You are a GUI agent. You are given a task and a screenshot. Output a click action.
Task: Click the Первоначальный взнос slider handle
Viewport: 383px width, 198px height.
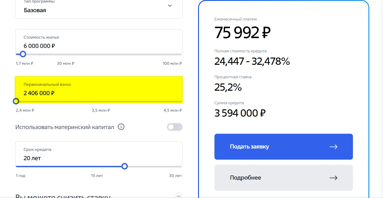point(16,101)
